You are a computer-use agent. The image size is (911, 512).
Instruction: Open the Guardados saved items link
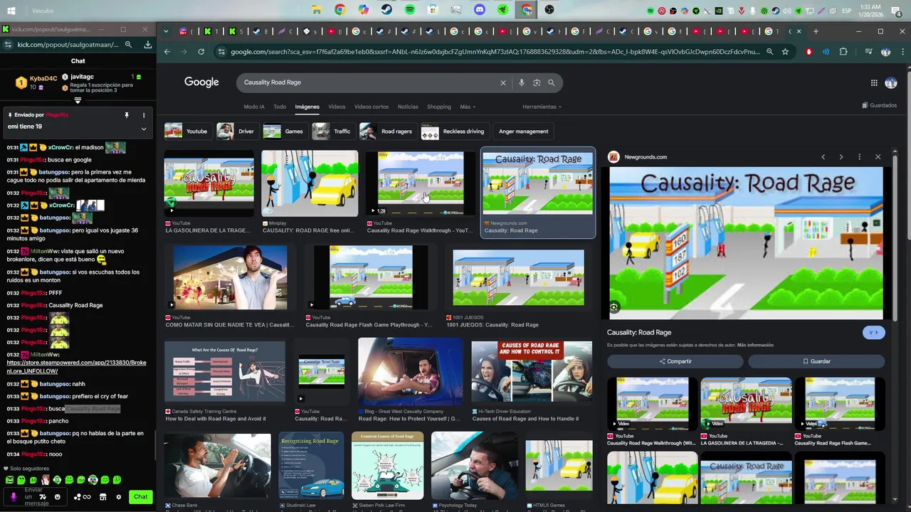[x=880, y=105]
